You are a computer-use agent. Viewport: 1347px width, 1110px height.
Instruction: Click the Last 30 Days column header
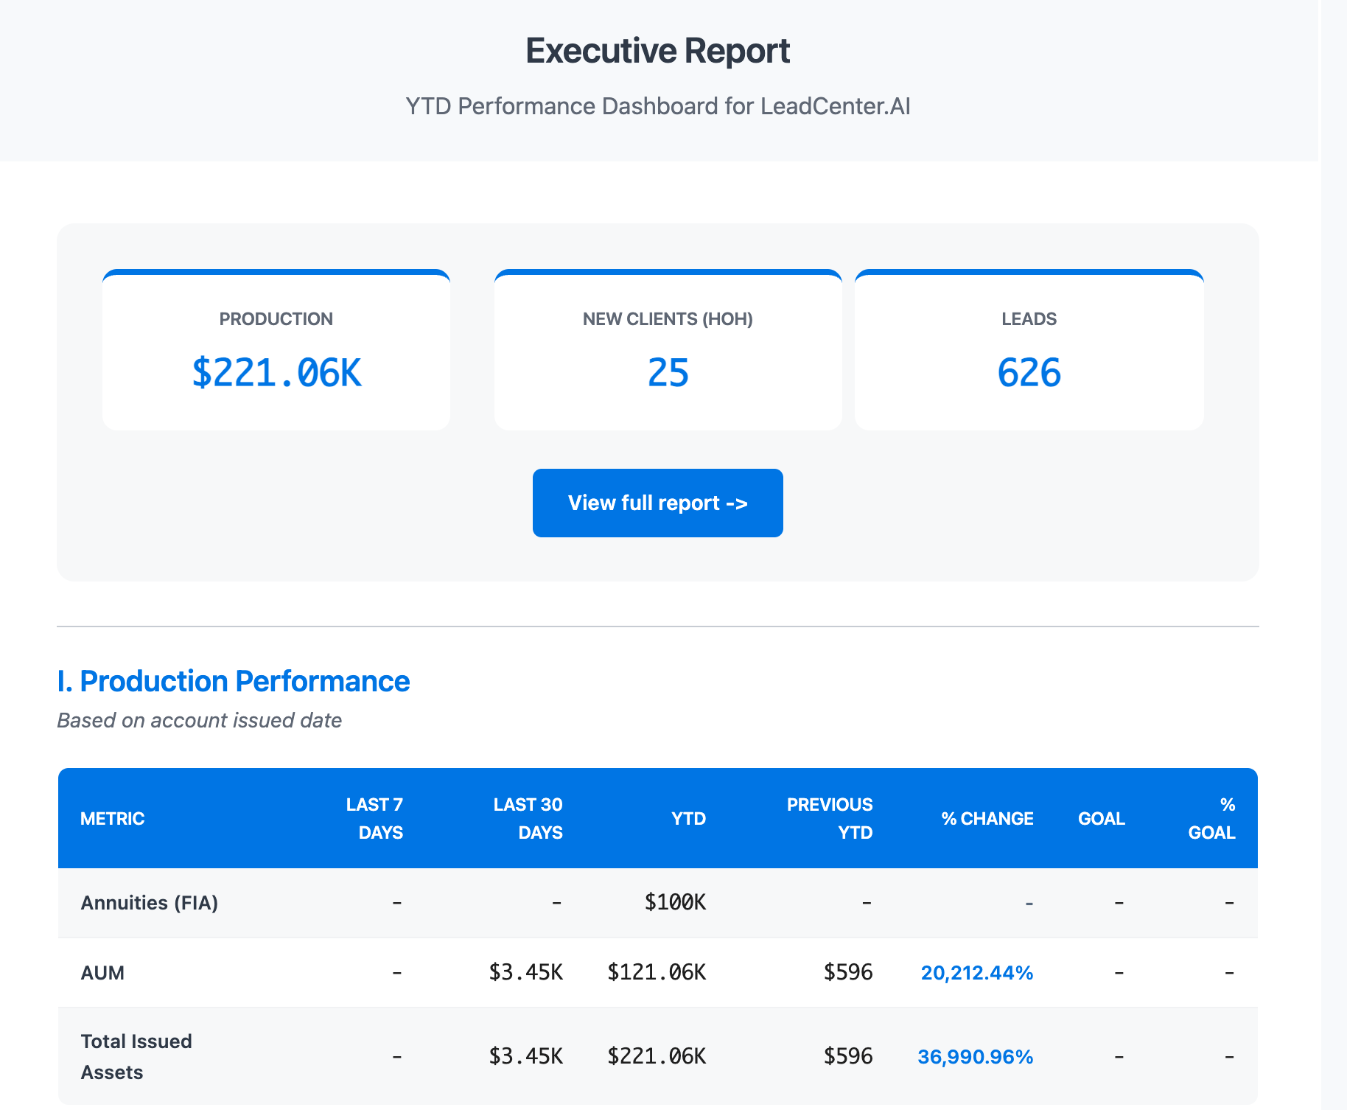coord(528,818)
